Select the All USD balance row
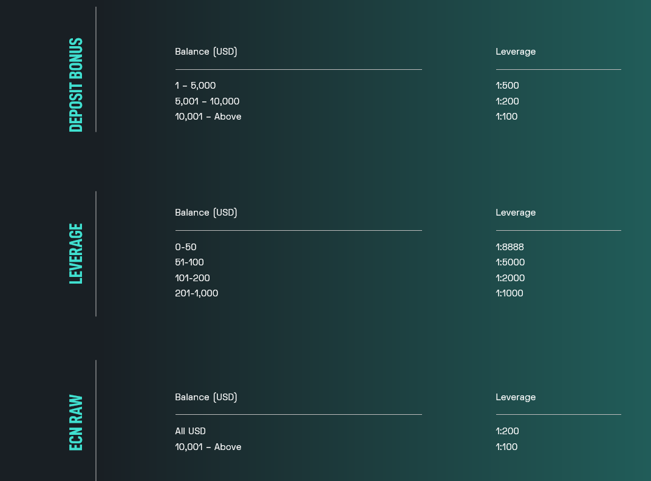 190,431
